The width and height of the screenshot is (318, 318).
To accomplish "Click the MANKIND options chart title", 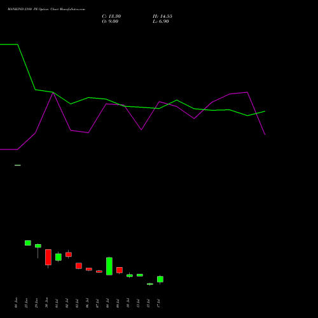I will [x=46, y=9].
